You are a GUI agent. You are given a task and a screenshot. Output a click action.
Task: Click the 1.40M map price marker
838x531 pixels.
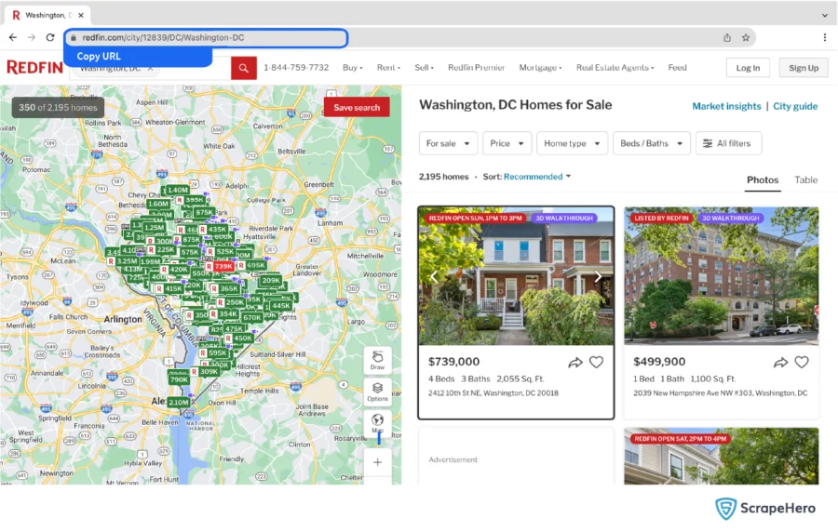click(178, 190)
